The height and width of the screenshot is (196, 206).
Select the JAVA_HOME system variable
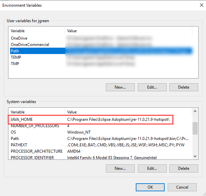tap(22, 119)
